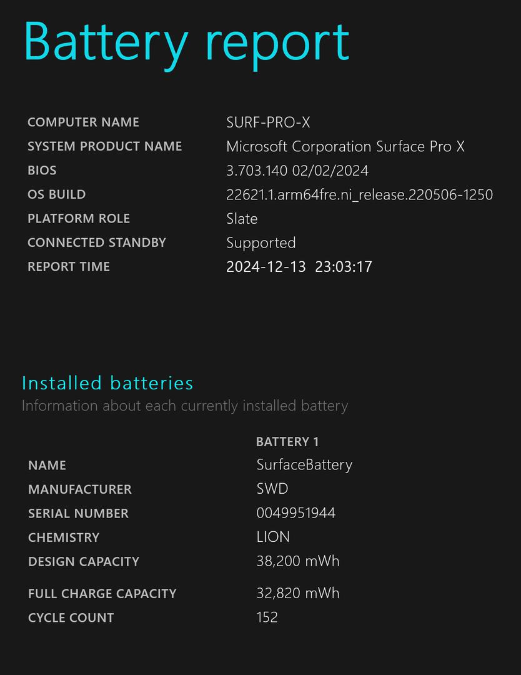The width and height of the screenshot is (521, 675).
Task: Click the design capacity value 38,200 mWh
Action: point(297,561)
